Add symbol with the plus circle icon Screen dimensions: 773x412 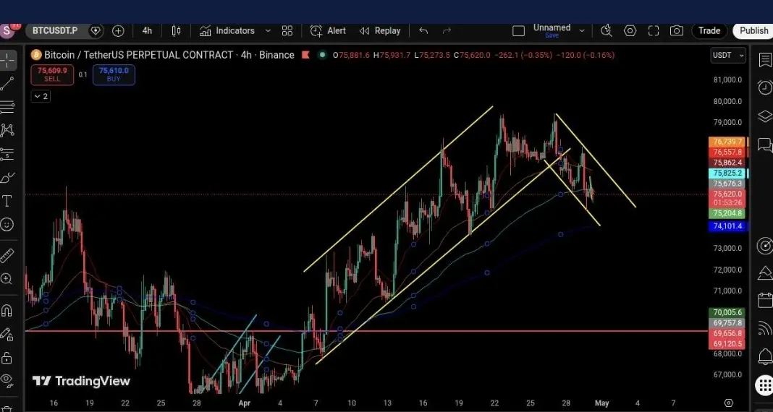118,31
